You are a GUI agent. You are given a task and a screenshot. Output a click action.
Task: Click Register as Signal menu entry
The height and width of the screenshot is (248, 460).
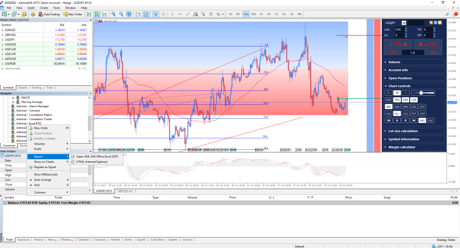coord(48,167)
